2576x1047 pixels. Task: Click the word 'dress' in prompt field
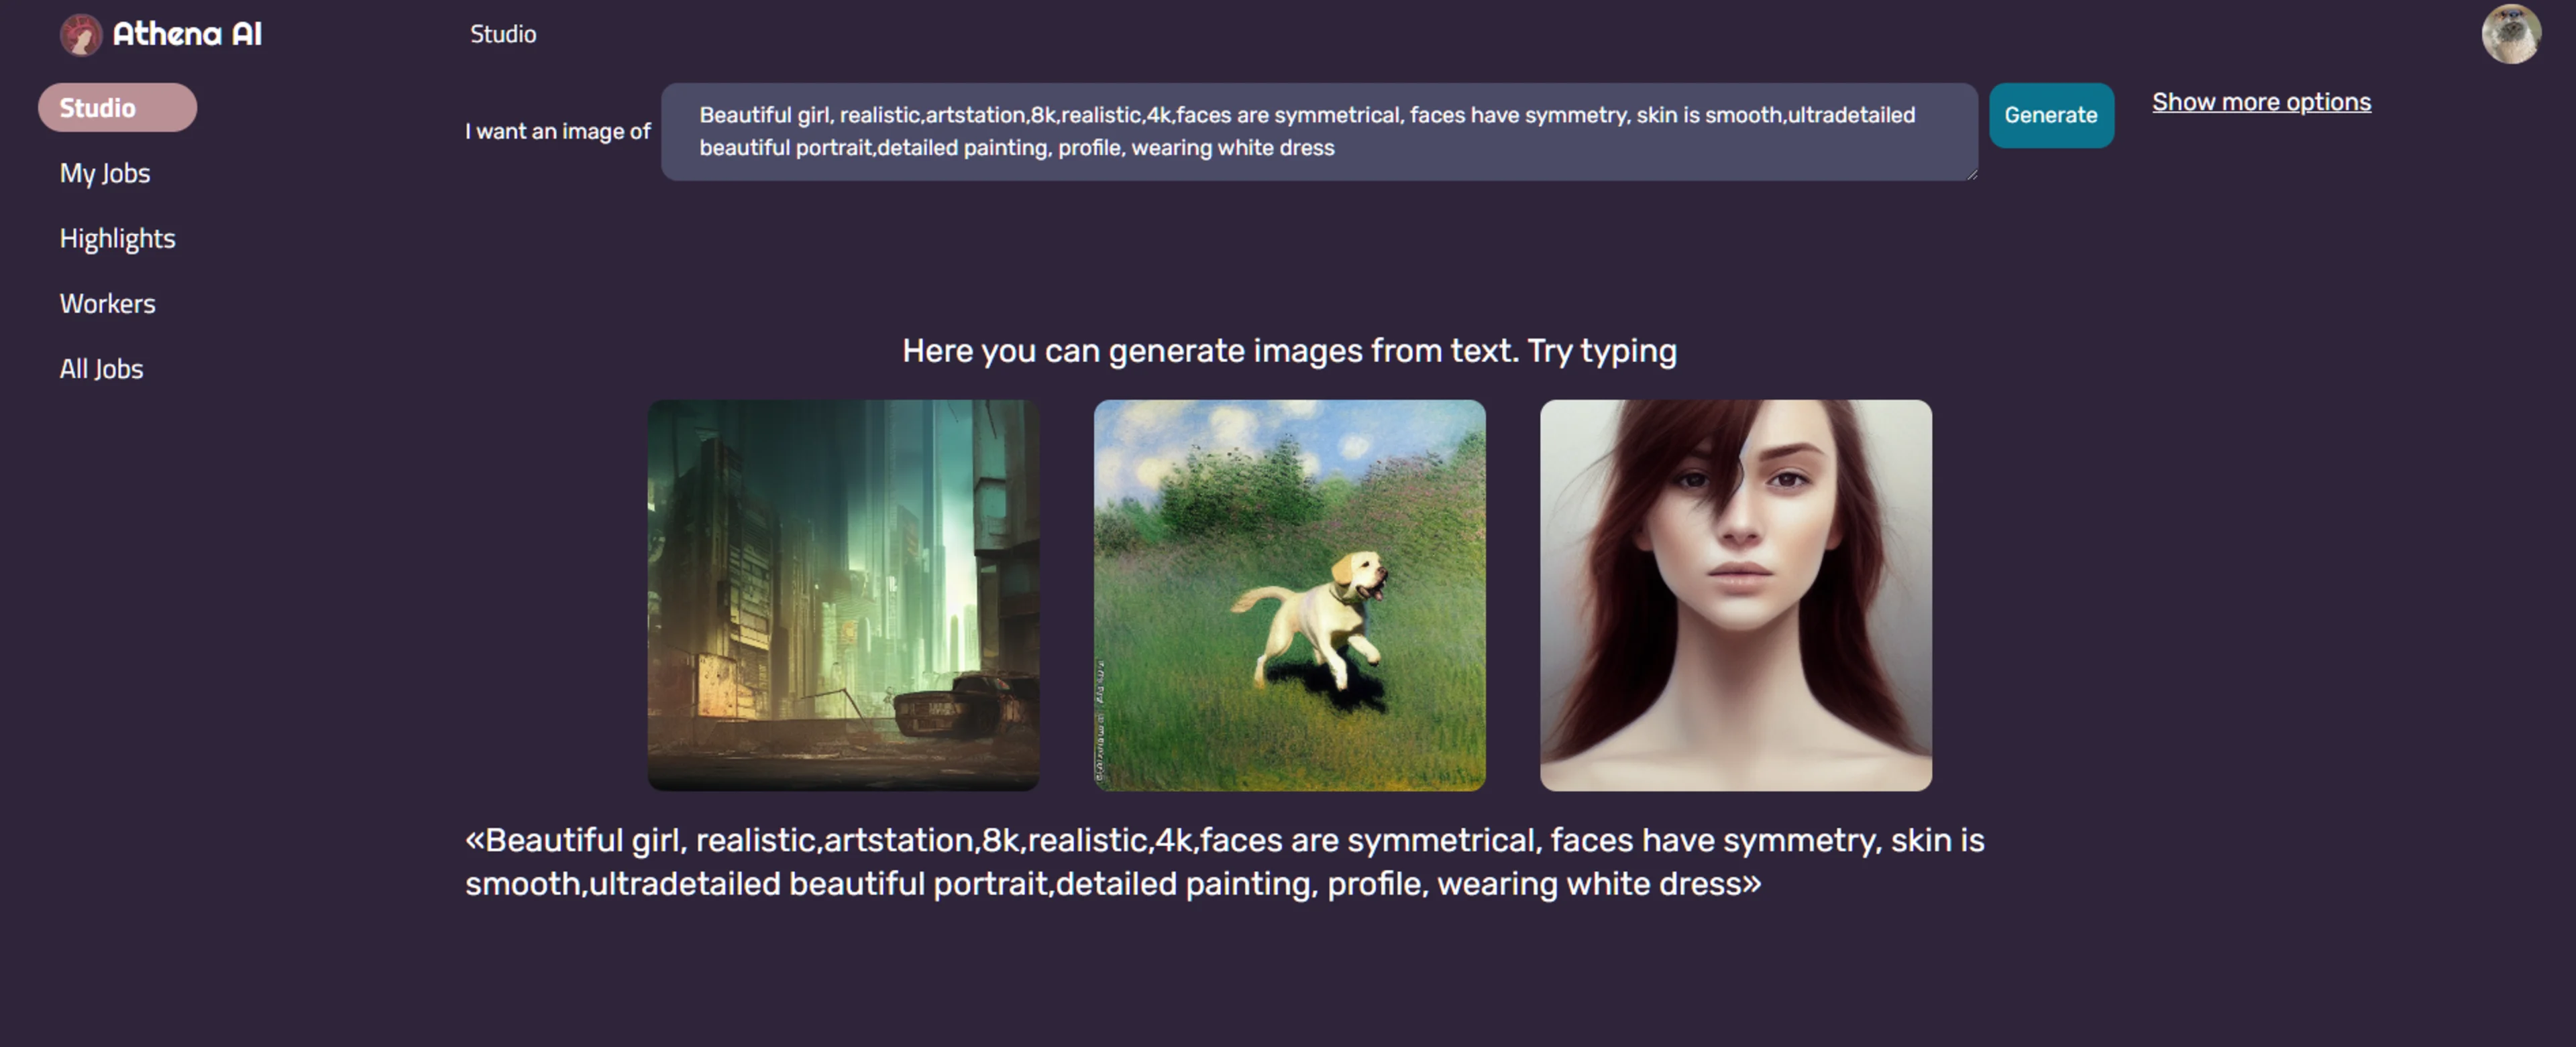1307,148
